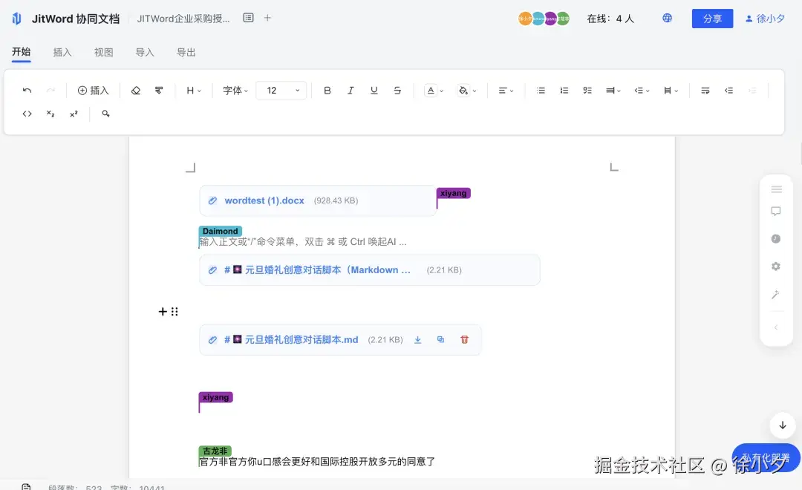This screenshot has width=802, height=490.
Task: Delete the 元旦婚礼创意对话脚本.md attachment
Action: 464,339
